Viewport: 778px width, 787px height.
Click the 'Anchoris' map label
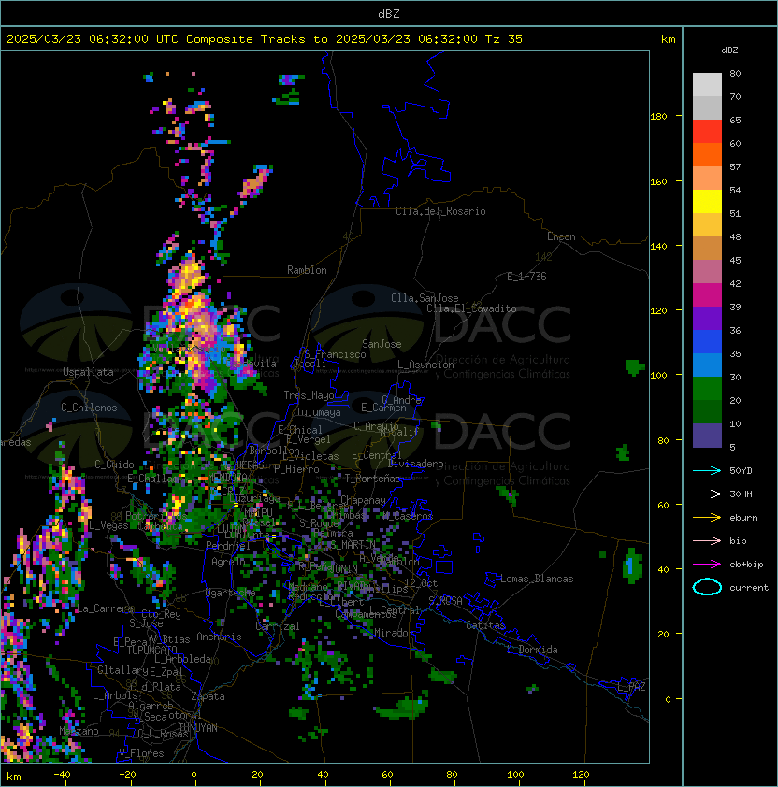[219, 637]
